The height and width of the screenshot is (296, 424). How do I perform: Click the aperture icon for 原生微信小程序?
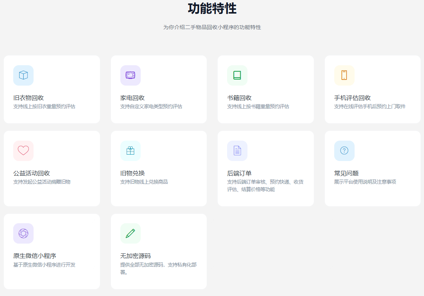tap(23, 233)
